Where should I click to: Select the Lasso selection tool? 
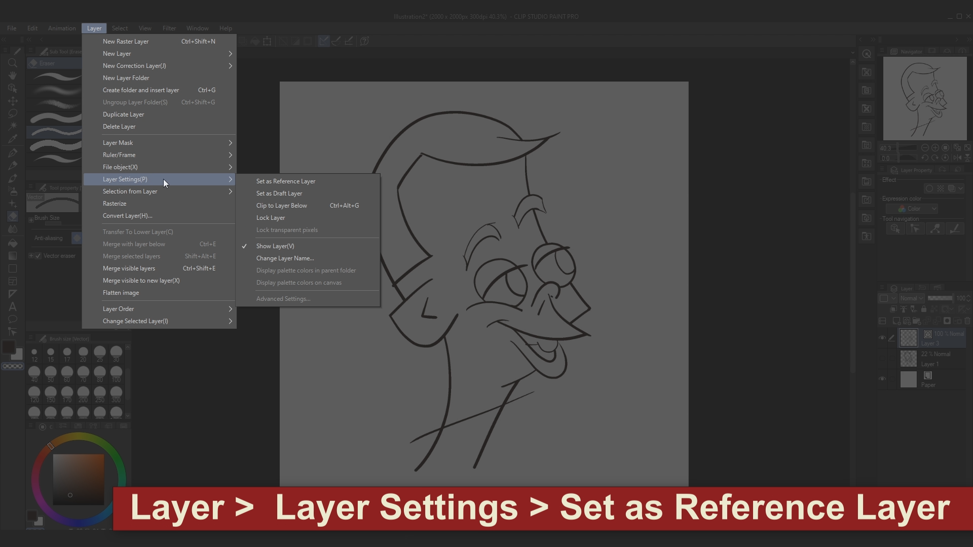point(13,113)
